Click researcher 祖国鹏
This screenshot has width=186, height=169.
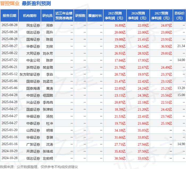coord(48,95)
